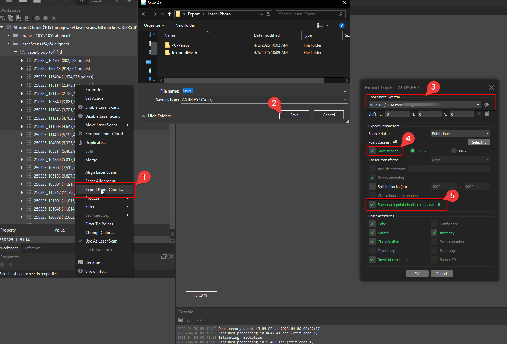Open the Coordinate System WGS 84 dropdown

(424, 105)
